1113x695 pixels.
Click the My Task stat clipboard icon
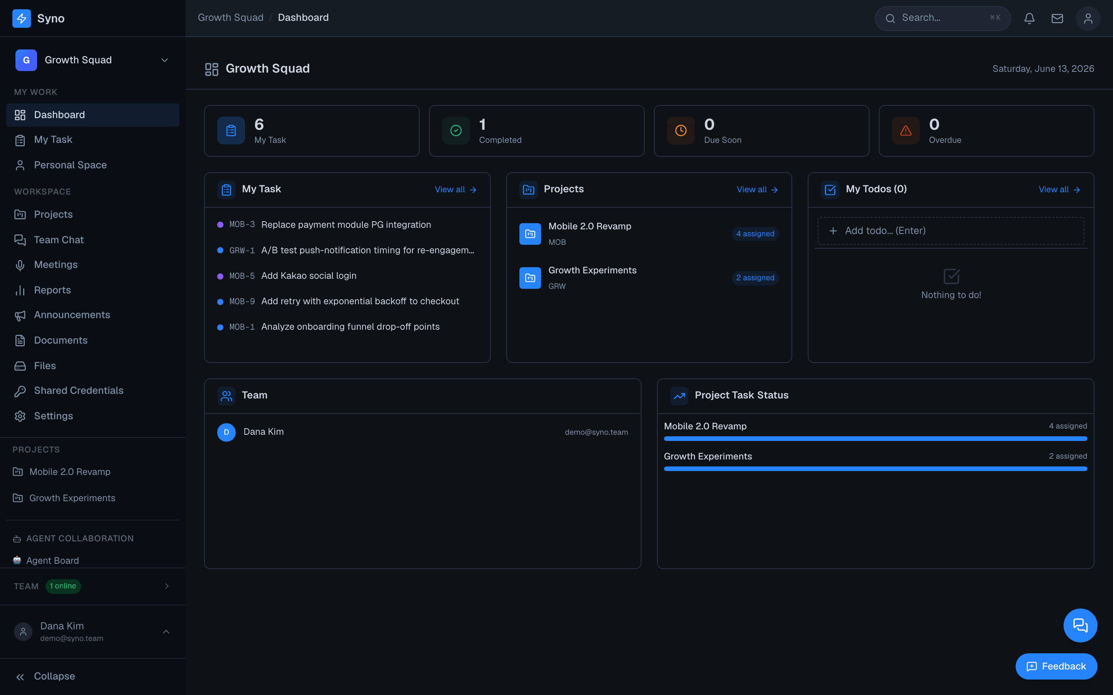[231, 131]
